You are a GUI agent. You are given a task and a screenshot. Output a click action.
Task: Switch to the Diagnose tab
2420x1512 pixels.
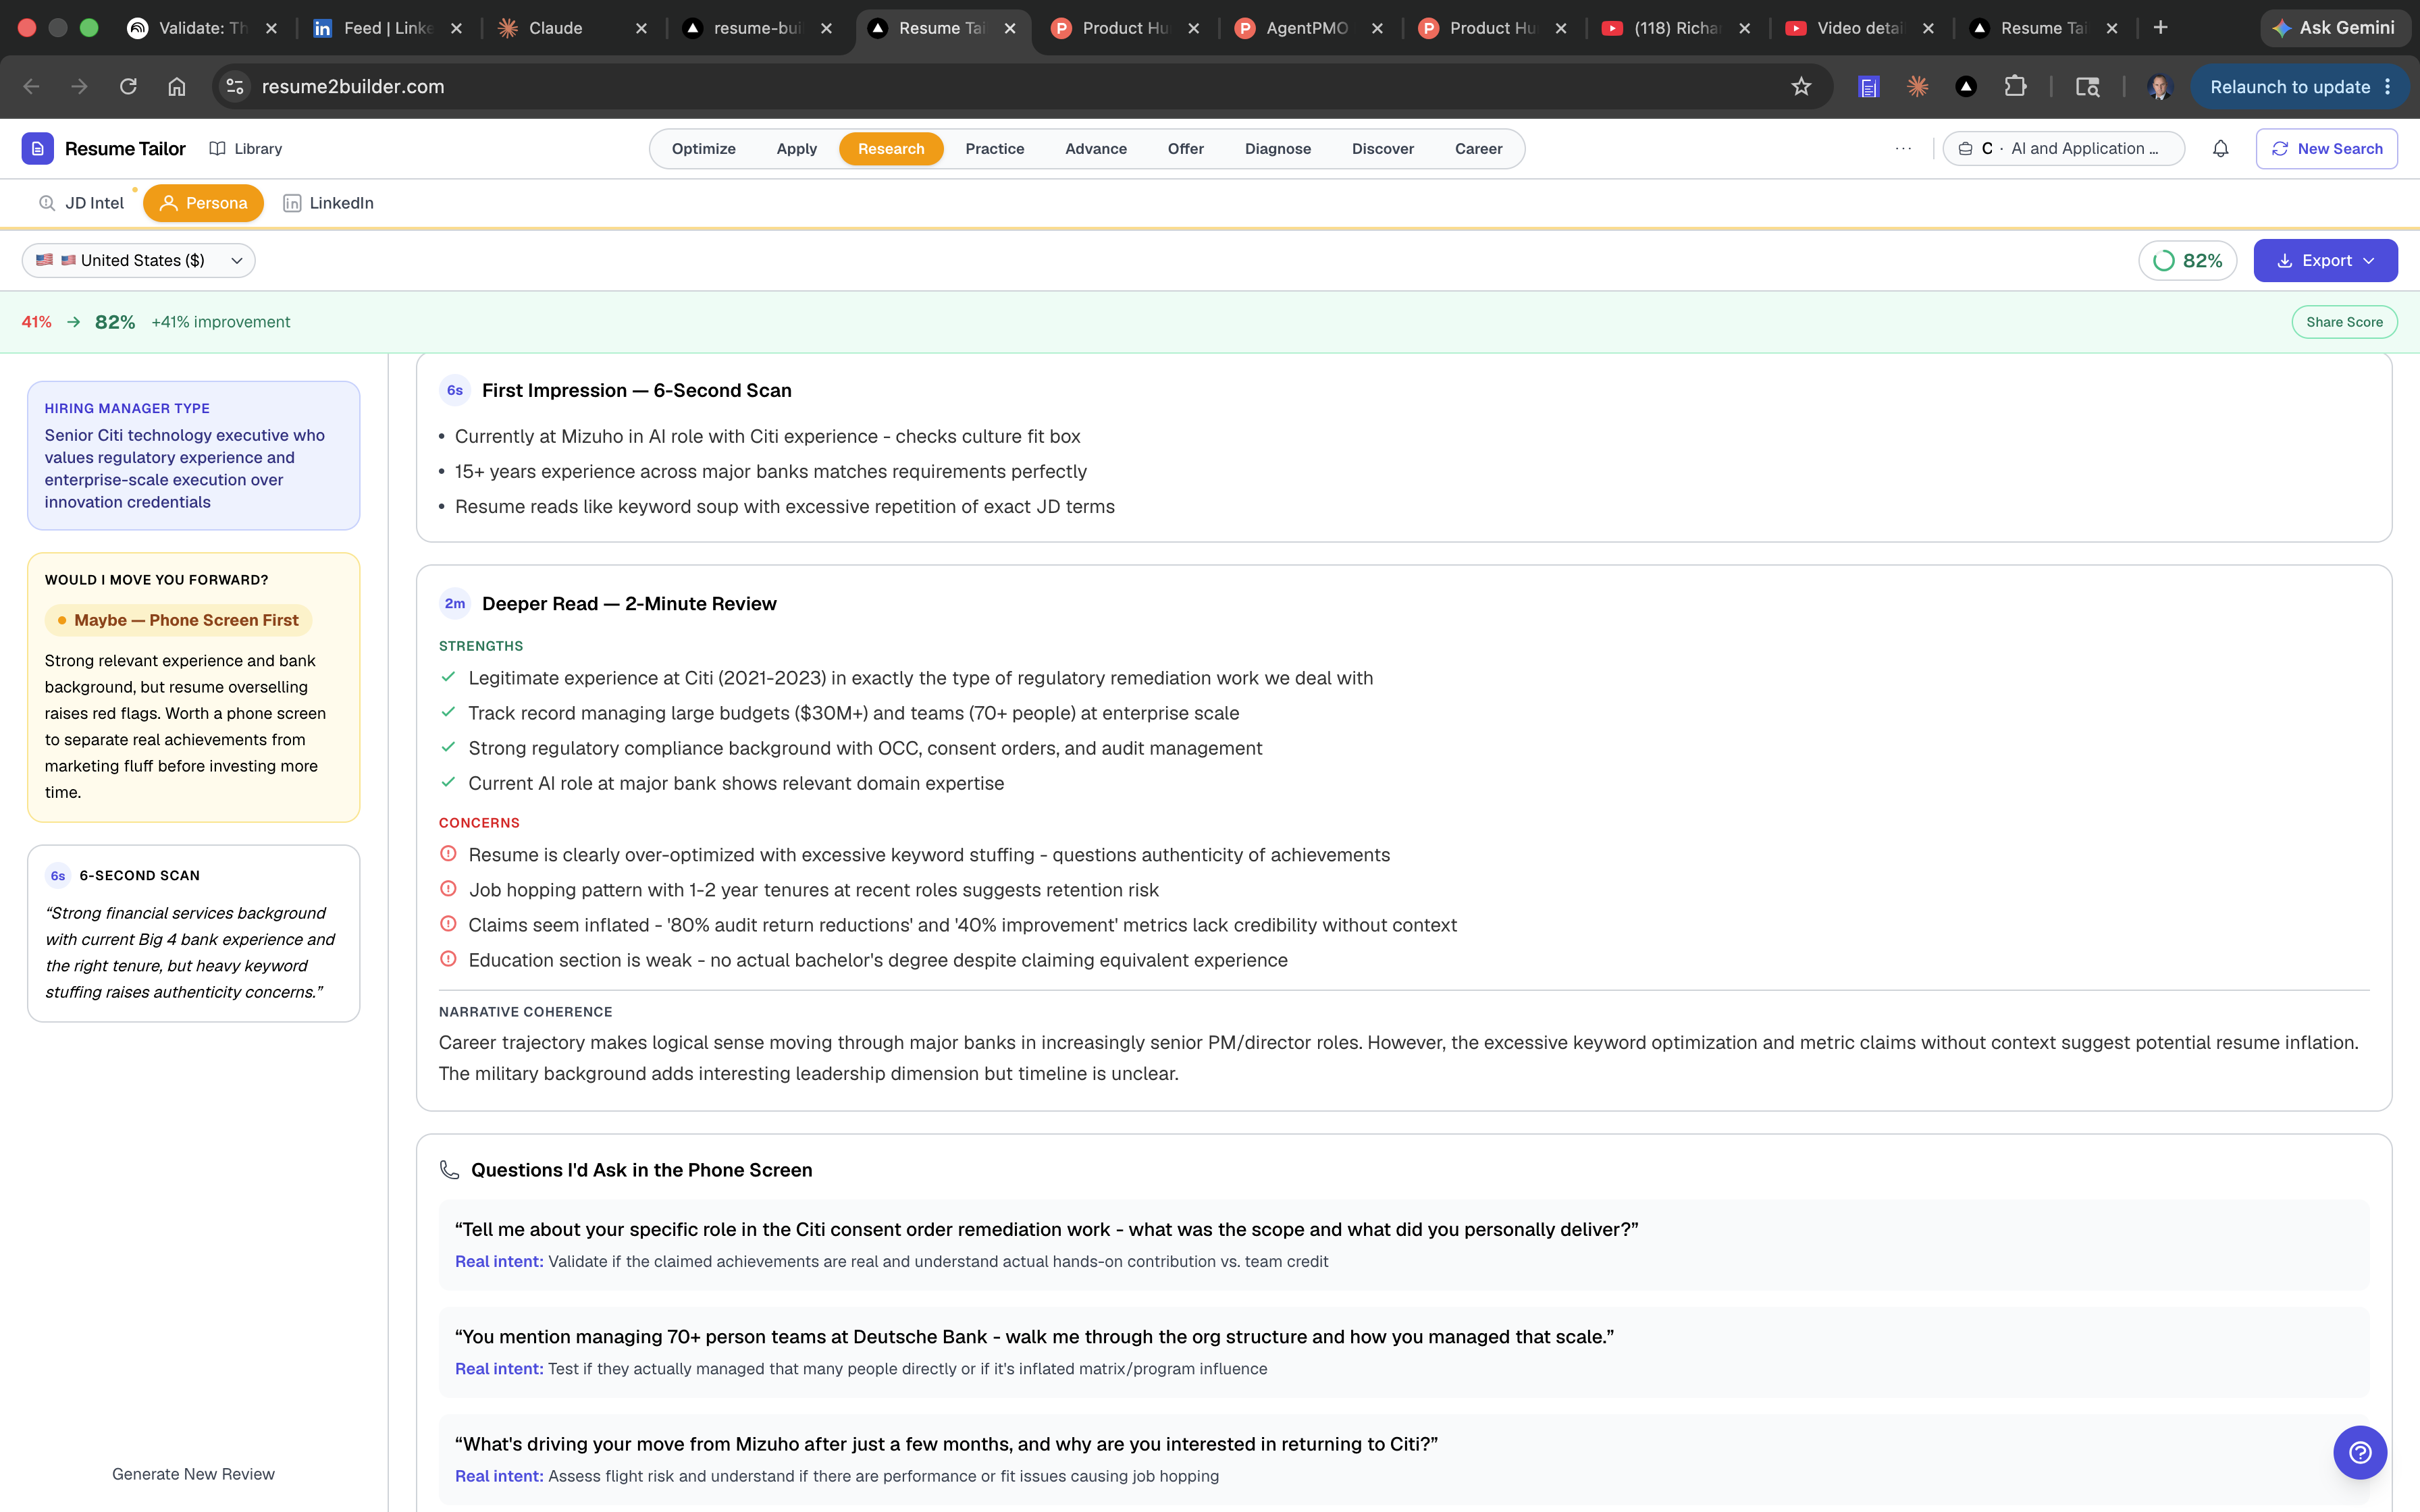(1277, 148)
